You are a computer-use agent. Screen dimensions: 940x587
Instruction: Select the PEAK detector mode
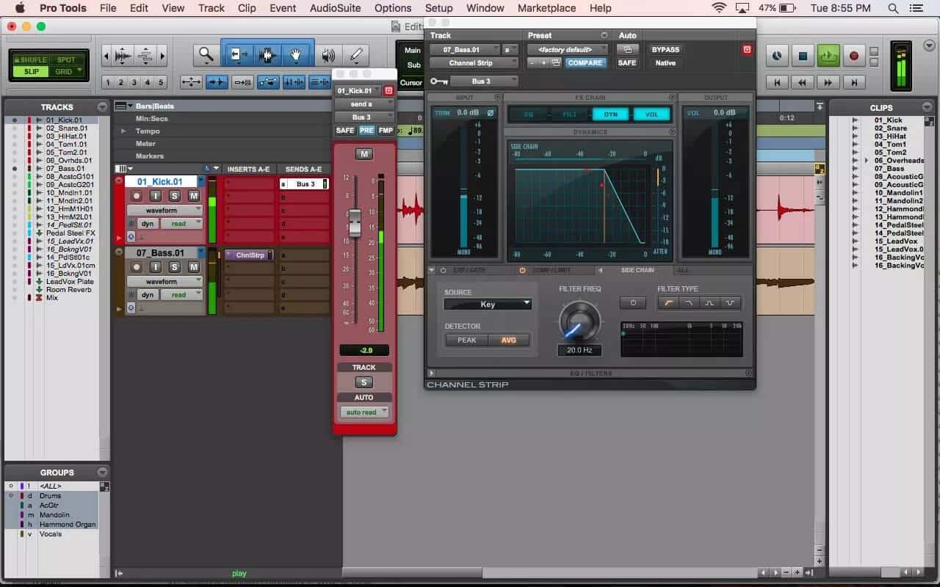click(467, 340)
